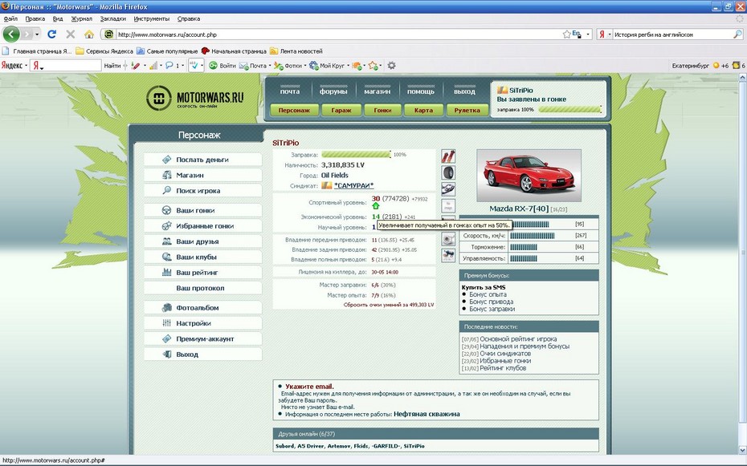Open the Гараж tab
The width and height of the screenshot is (747, 466).
[341, 111]
